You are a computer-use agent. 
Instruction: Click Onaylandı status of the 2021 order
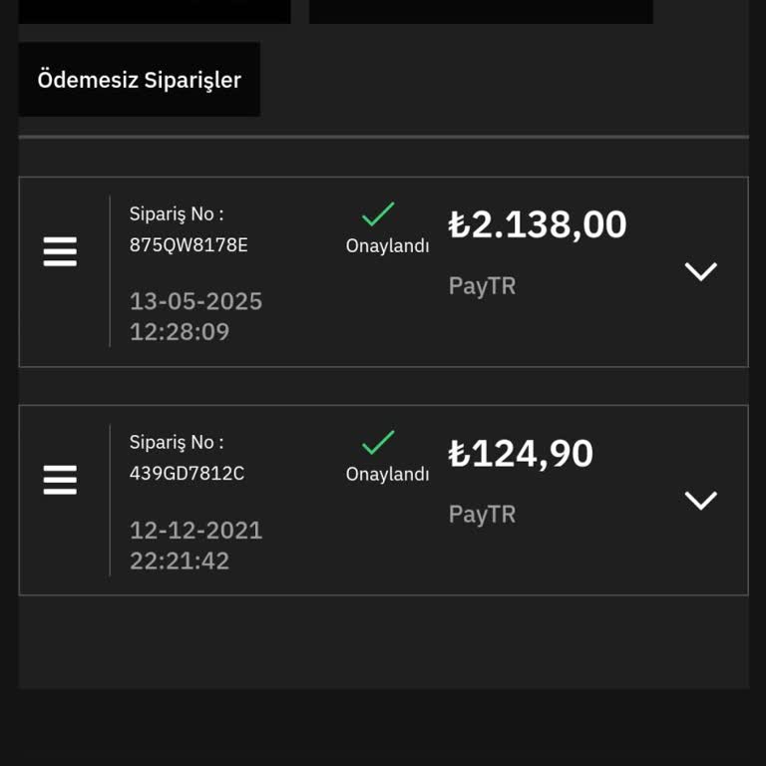coord(387,475)
